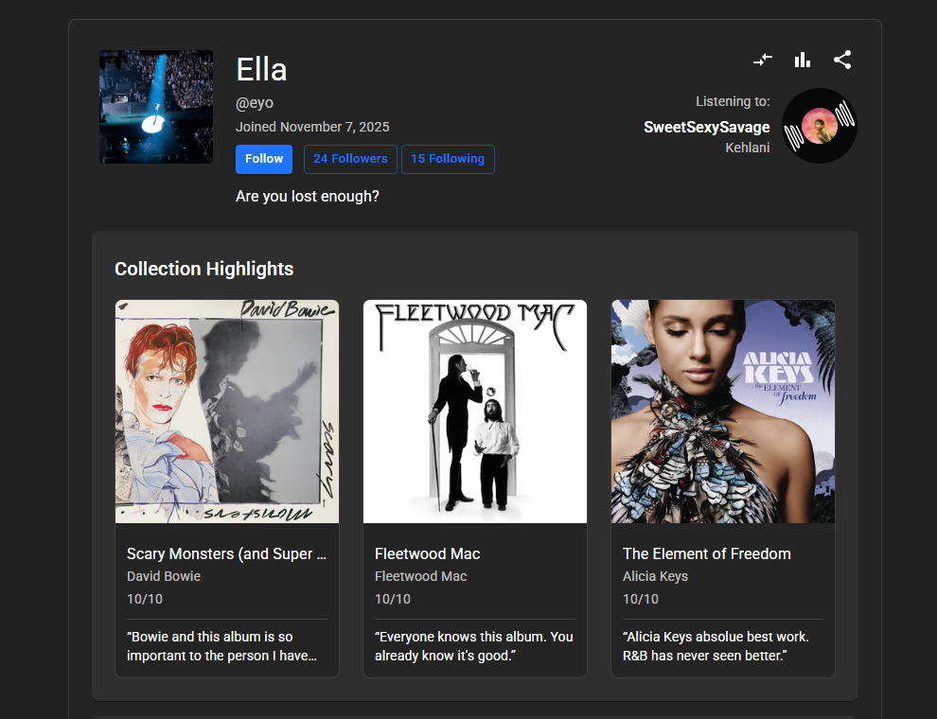This screenshot has width=937, height=719.
Task: Click the Scary Monsters album title
Action: 226,553
